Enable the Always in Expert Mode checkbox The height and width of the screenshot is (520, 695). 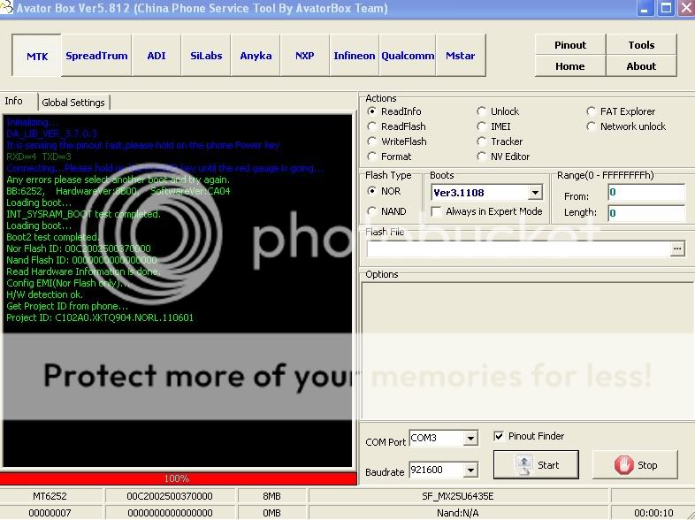click(x=436, y=212)
